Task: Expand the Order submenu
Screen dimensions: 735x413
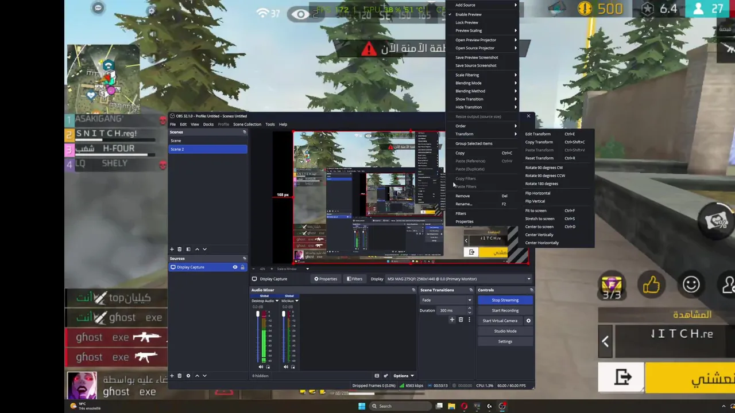Action: coord(482,126)
